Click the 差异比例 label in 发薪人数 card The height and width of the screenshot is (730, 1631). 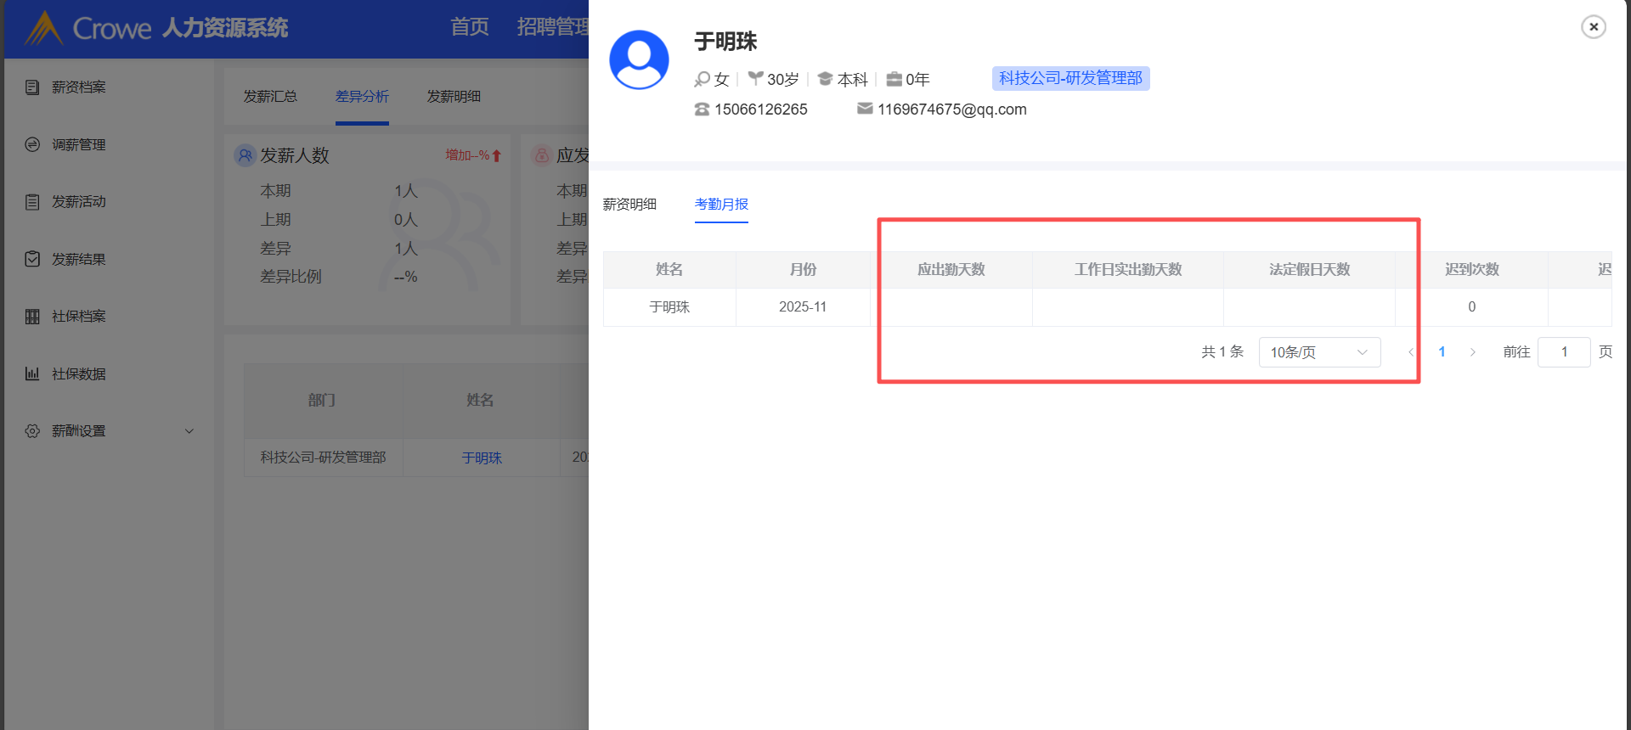click(x=291, y=277)
